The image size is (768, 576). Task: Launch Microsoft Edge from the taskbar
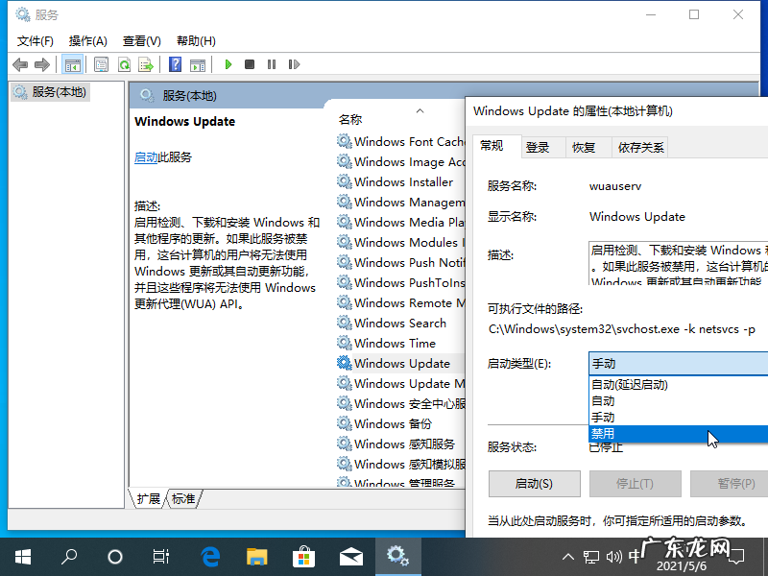click(210, 556)
